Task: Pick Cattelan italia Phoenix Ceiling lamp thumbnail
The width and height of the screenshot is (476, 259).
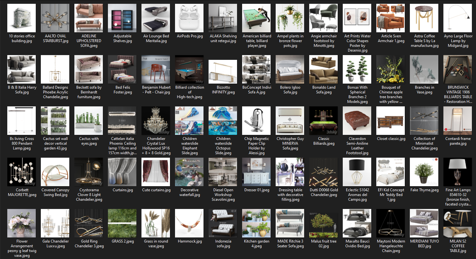Action: 122,121
